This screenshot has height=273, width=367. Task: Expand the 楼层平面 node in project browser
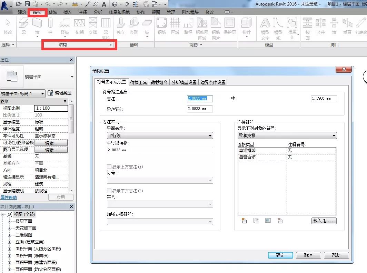(9, 221)
